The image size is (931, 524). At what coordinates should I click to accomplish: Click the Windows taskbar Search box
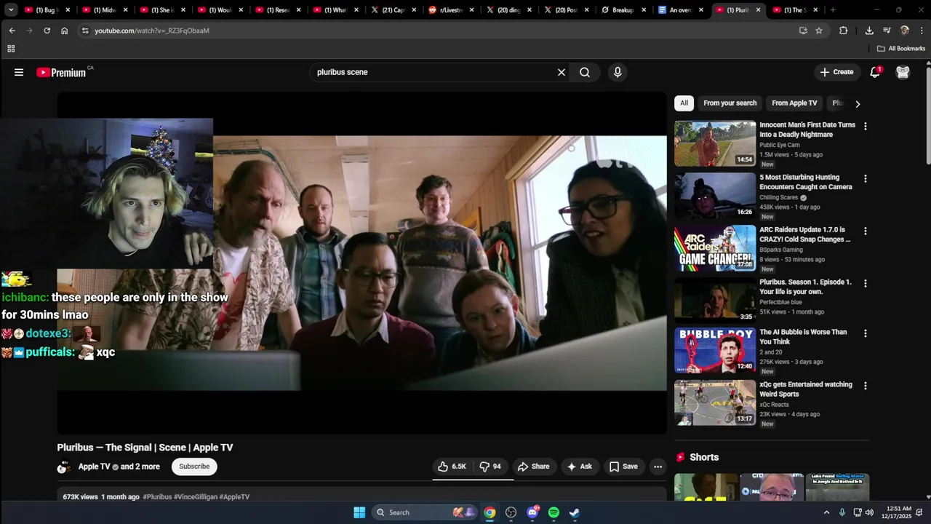tap(424, 512)
